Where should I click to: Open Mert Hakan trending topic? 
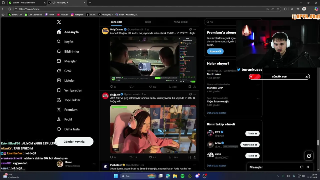[214, 74]
